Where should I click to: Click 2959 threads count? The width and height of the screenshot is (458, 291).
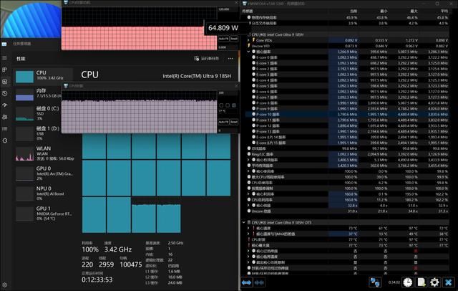point(107,264)
